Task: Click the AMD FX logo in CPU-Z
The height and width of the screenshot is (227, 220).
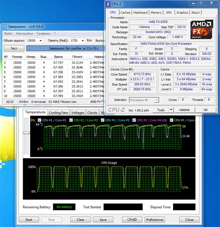Action: tap(202, 29)
